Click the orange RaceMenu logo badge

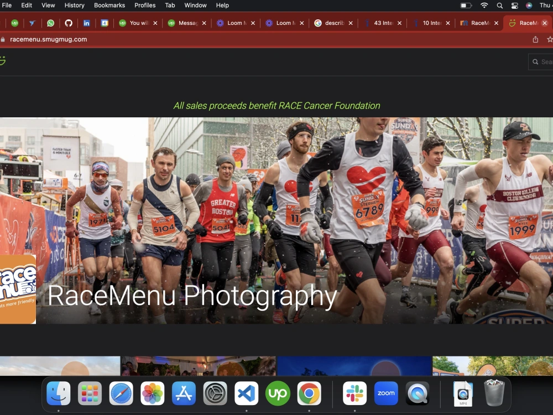(18, 289)
